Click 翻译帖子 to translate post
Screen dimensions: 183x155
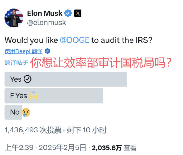tap(16, 62)
